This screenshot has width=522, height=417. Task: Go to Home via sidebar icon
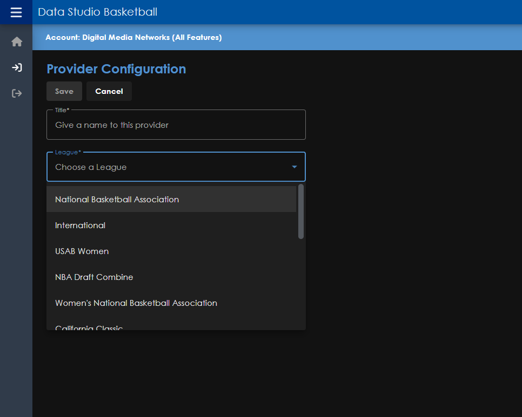[x=17, y=42]
